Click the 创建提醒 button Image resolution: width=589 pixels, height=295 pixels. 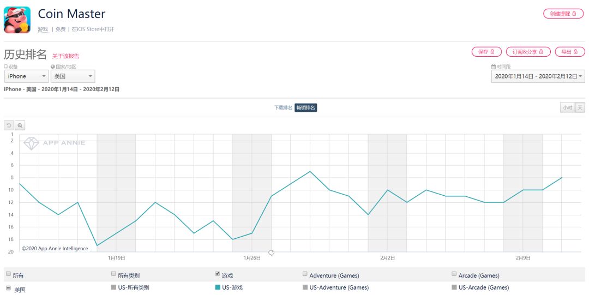[x=563, y=14]
